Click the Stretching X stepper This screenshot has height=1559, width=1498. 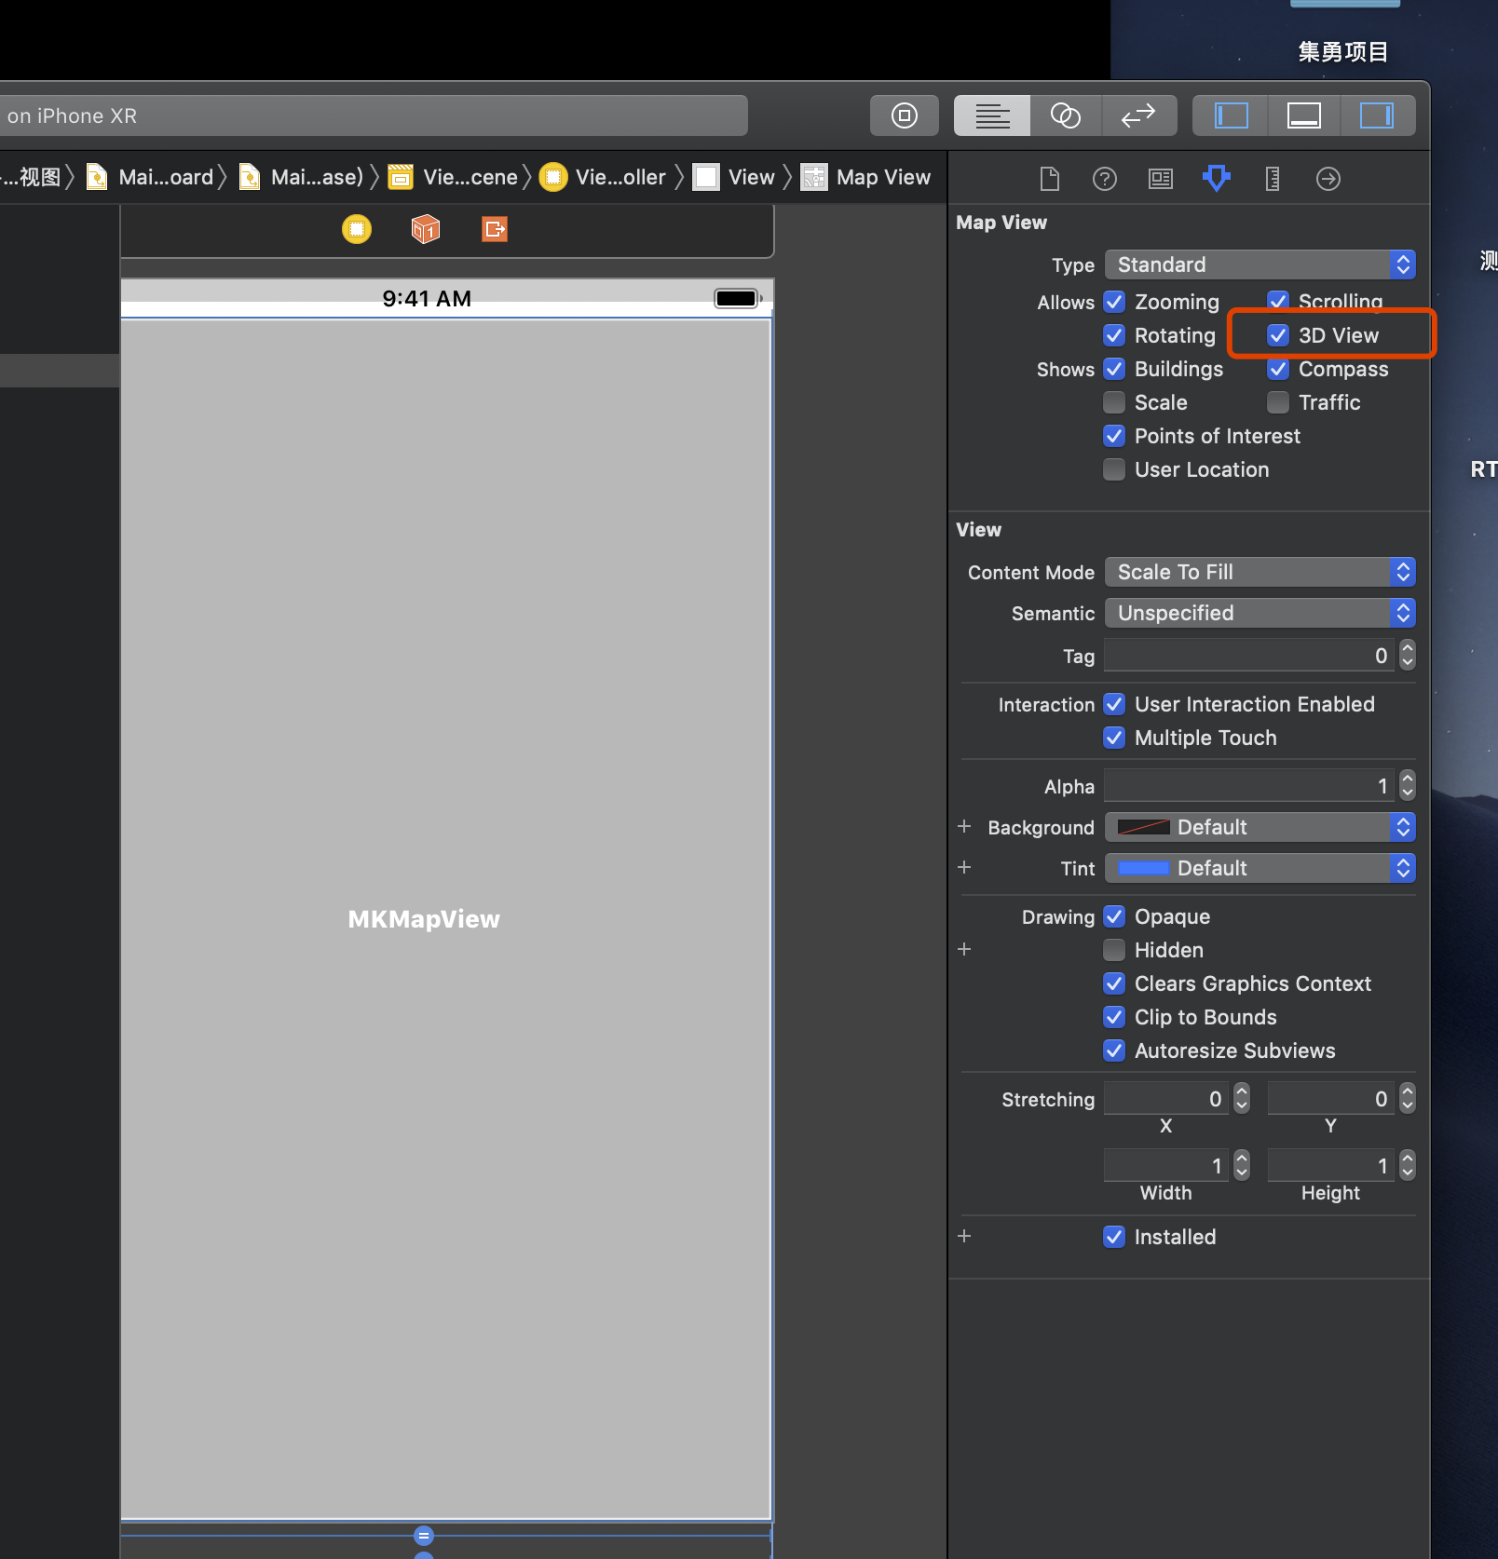click(1242, 1099)
